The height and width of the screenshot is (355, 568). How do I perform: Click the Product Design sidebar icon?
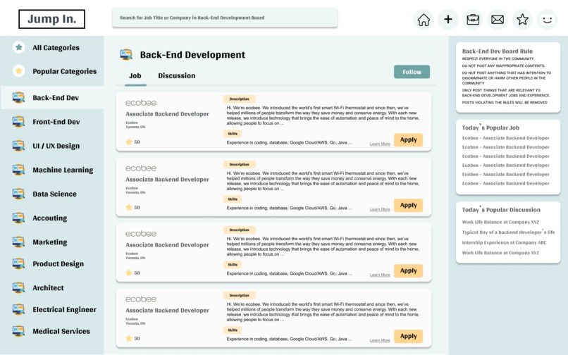pyautogui.click(x=18, y=263)
